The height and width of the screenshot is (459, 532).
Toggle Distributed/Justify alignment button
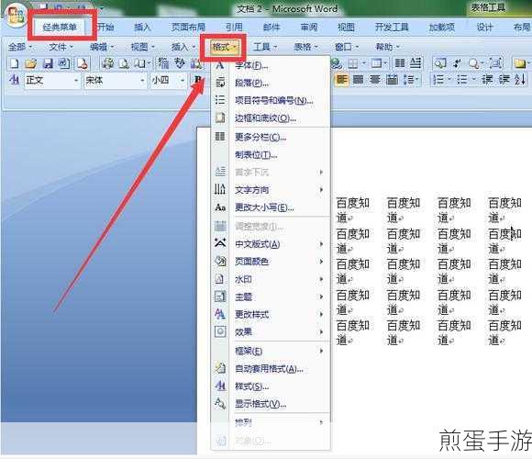point(392,80)
